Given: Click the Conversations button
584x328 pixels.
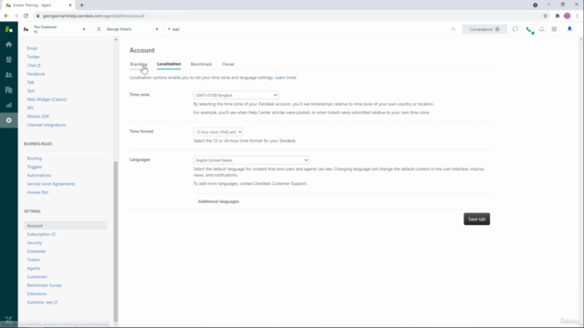Looking at the screenshot, I should [x=485, y=29].
